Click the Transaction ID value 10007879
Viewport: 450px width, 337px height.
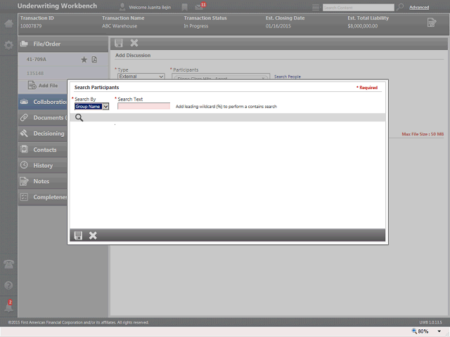pyautogui.click(x=31, y=26)
